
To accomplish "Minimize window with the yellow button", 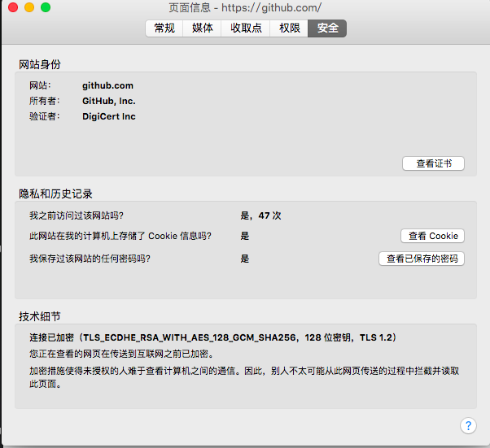I will [x=29, y=7].
